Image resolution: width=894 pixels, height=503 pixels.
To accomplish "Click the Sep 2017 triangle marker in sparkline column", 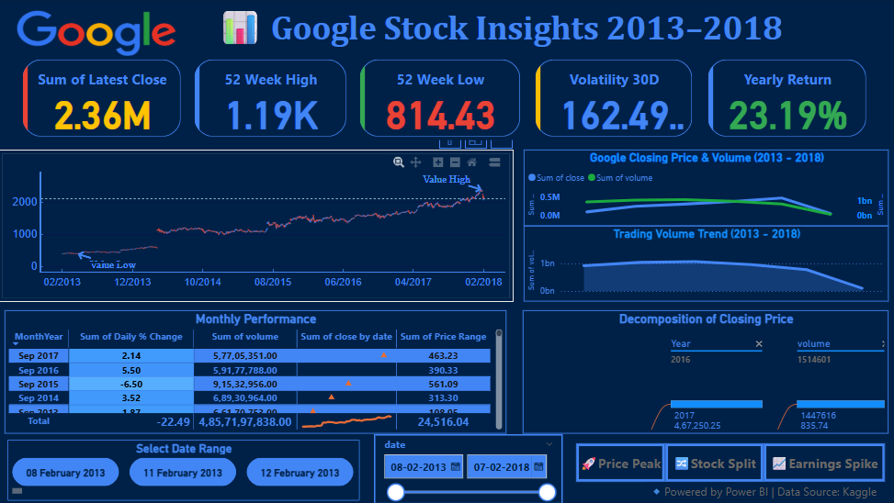I will [384, 355].
